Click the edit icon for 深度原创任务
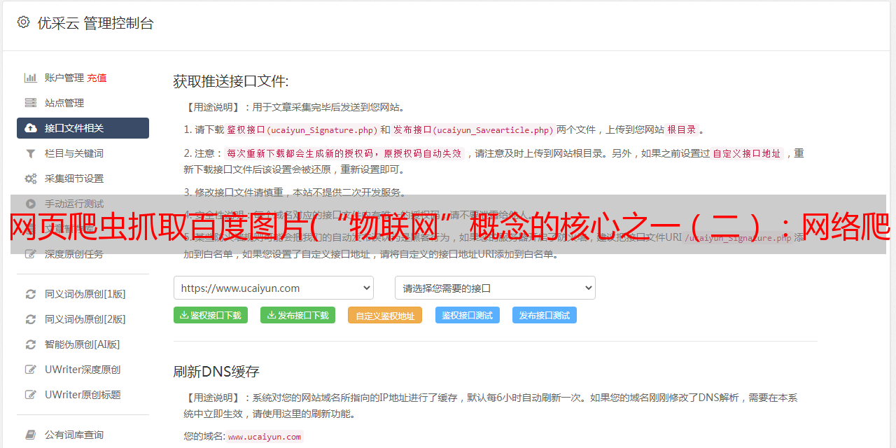Viewport: 896px width, 448px height. coord(31,254)
